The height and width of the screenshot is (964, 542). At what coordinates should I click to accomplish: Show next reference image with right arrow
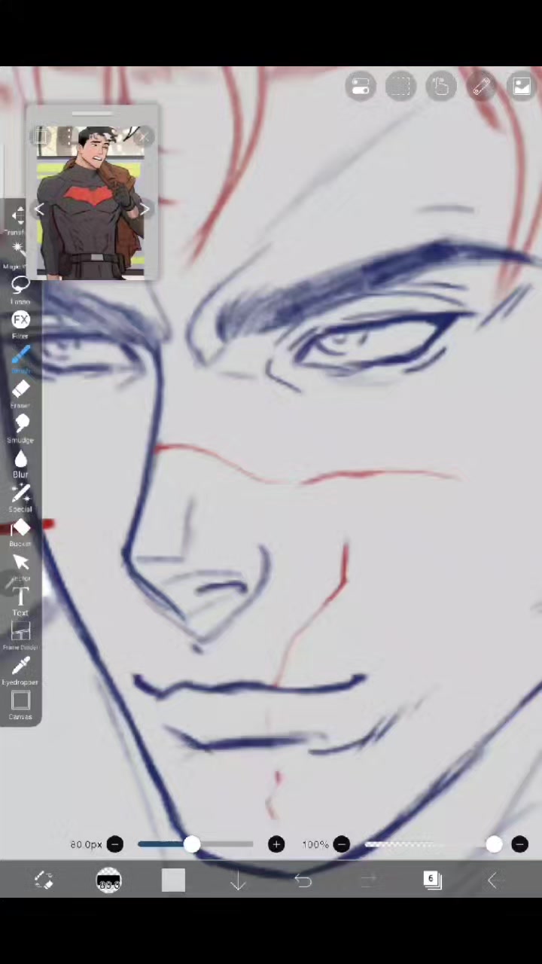pyautogui.click(x=144, y=210)
